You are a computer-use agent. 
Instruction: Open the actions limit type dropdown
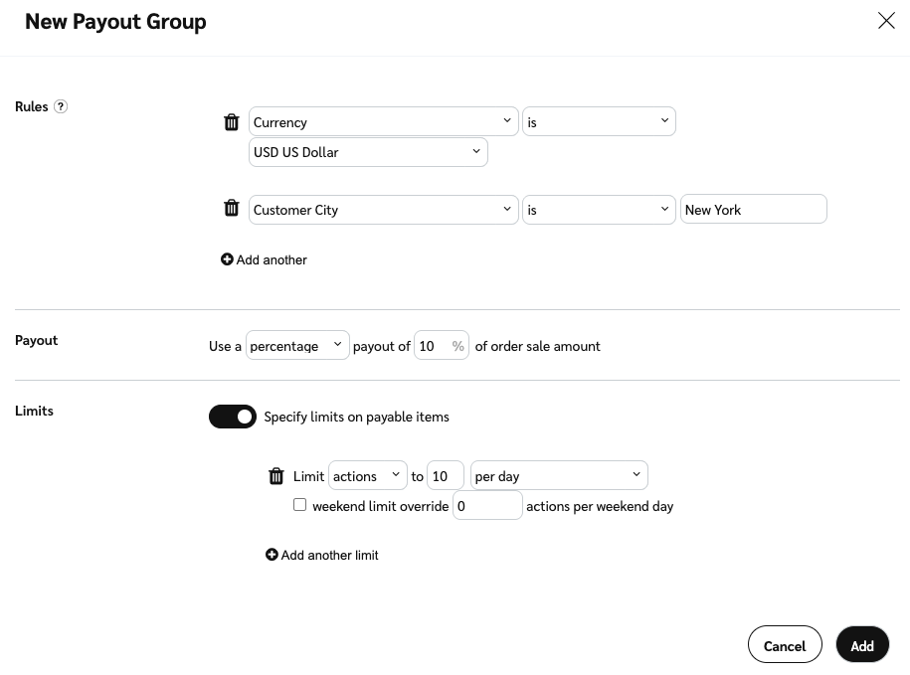tap(368, 476)
